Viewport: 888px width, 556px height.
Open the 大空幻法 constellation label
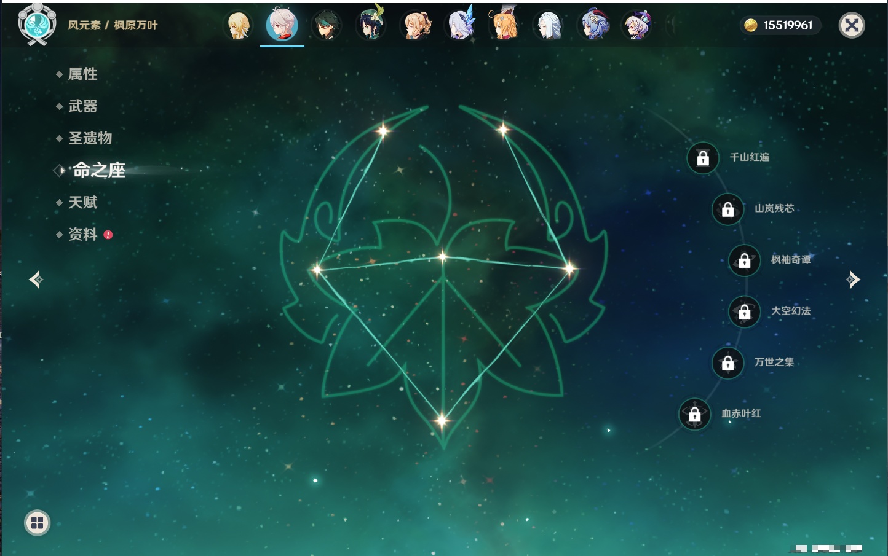point(791,311)
